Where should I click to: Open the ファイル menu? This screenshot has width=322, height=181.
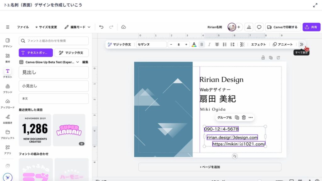(x=23, y=27)
